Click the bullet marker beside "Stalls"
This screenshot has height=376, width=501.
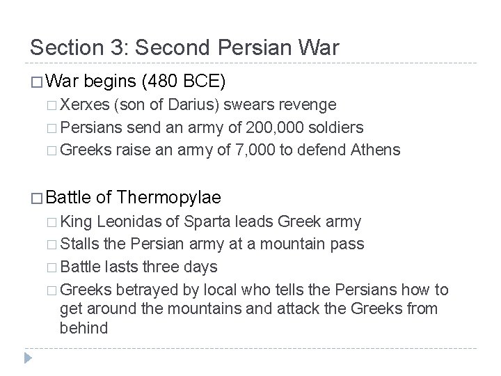[54, 245]
